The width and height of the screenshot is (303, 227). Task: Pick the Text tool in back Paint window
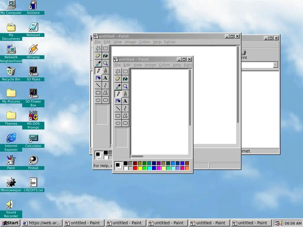[x=106, y=78]
